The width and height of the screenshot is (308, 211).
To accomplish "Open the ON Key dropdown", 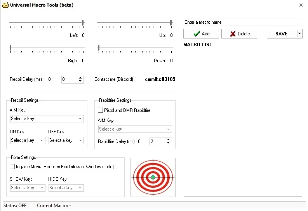I will tap(28, 140).
